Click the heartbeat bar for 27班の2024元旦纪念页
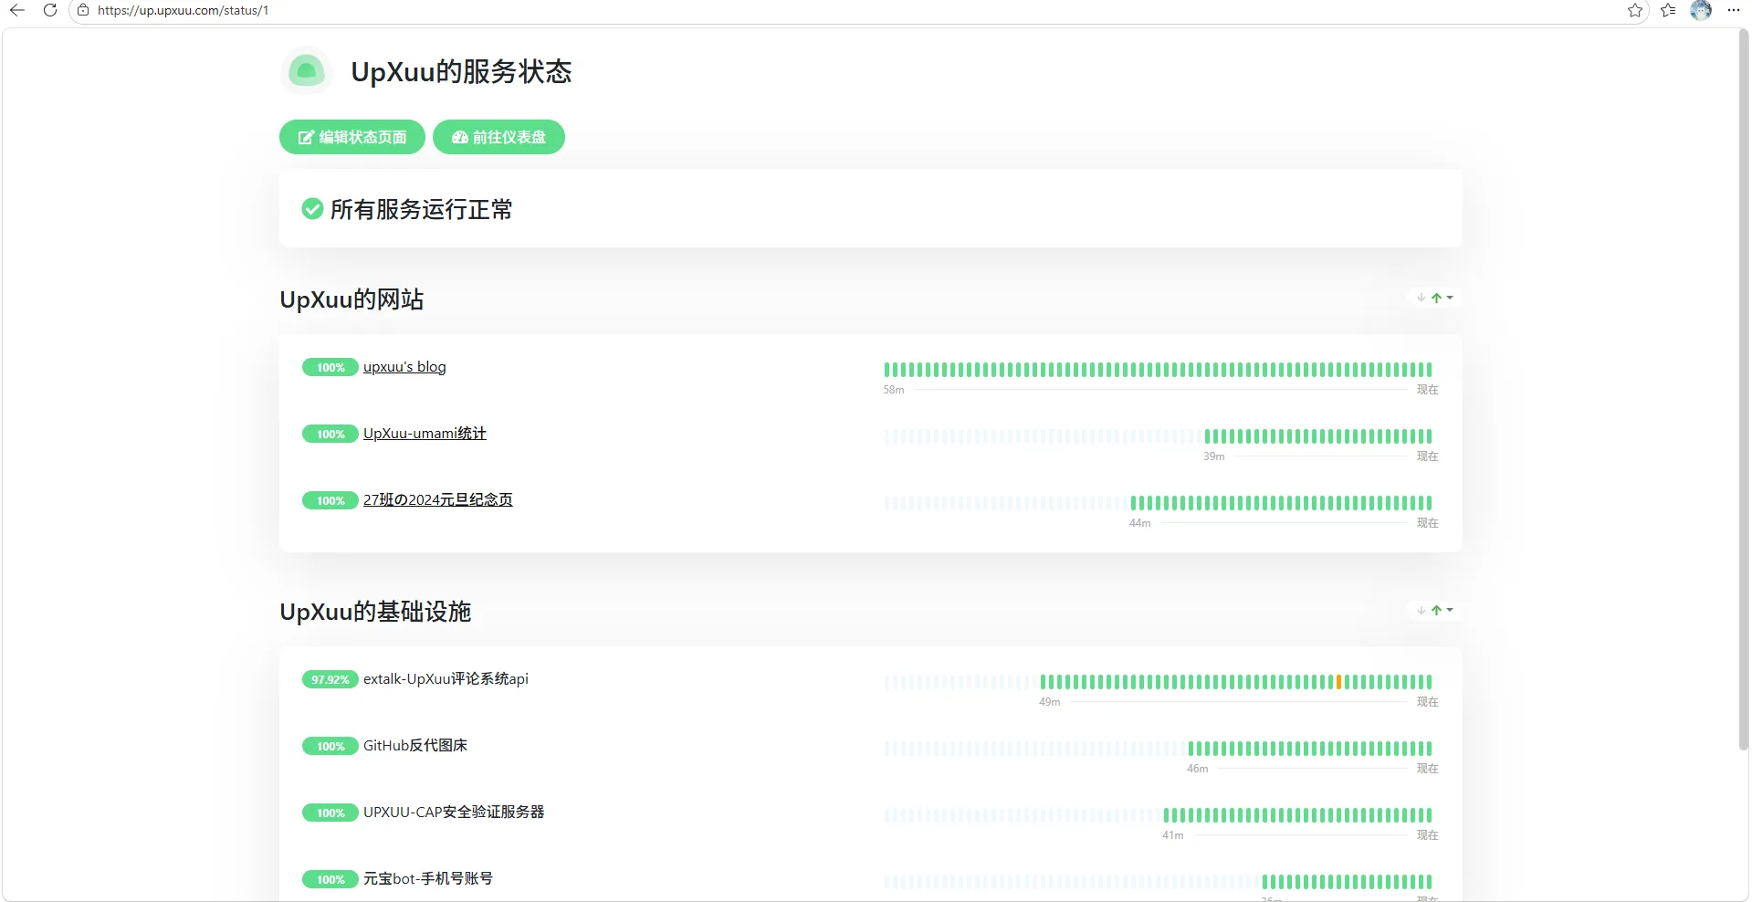Viewport: 1752px width, 902px height. (x=1158, y=503)
